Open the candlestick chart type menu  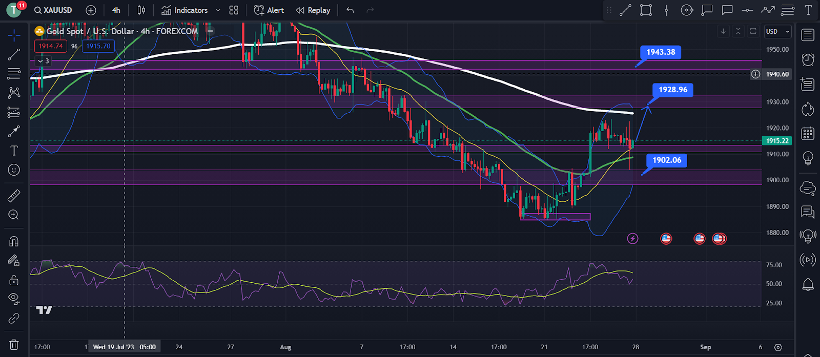(x=141, y=10)
